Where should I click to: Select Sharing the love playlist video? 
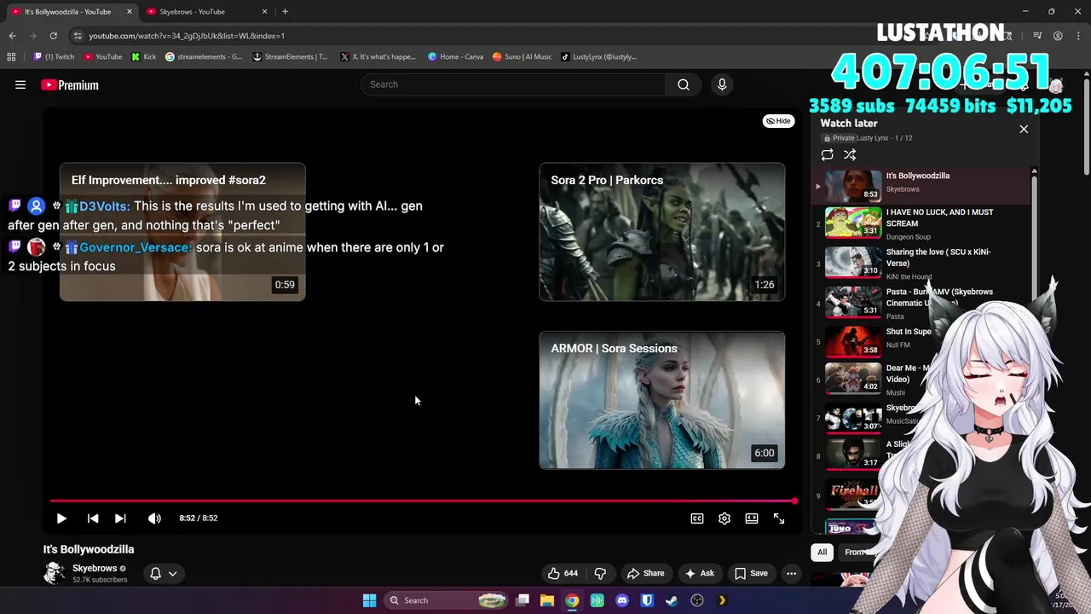[921, 263]
